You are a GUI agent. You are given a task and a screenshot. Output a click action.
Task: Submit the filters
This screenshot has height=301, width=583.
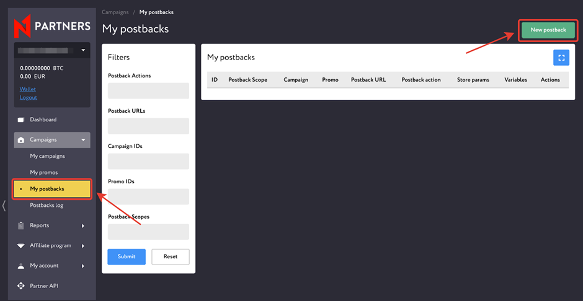click(x=127, y=256)
